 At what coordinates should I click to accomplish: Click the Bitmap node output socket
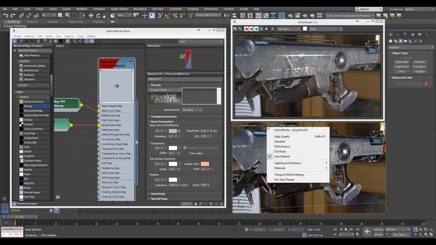click(x=81, y=105)
